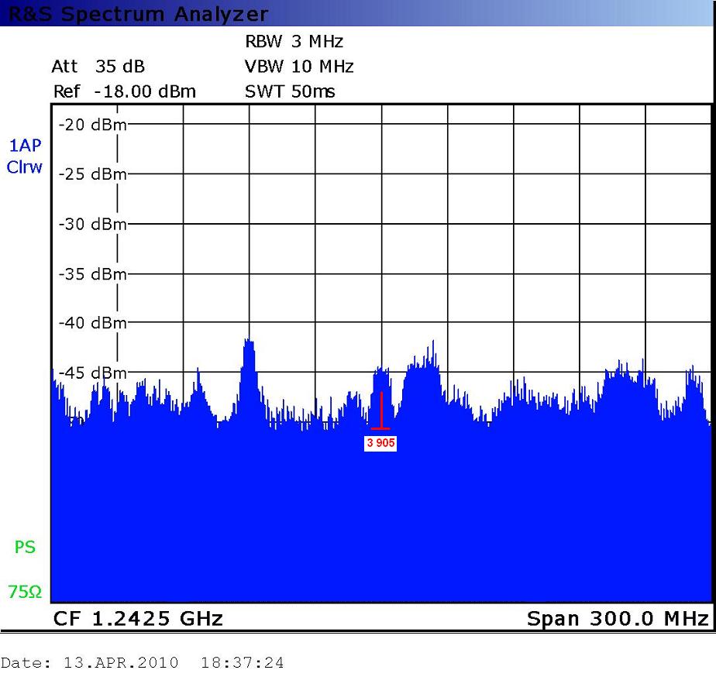Click the green PS indicator
This screenshot has height=694, width=716.
(25, 548)
